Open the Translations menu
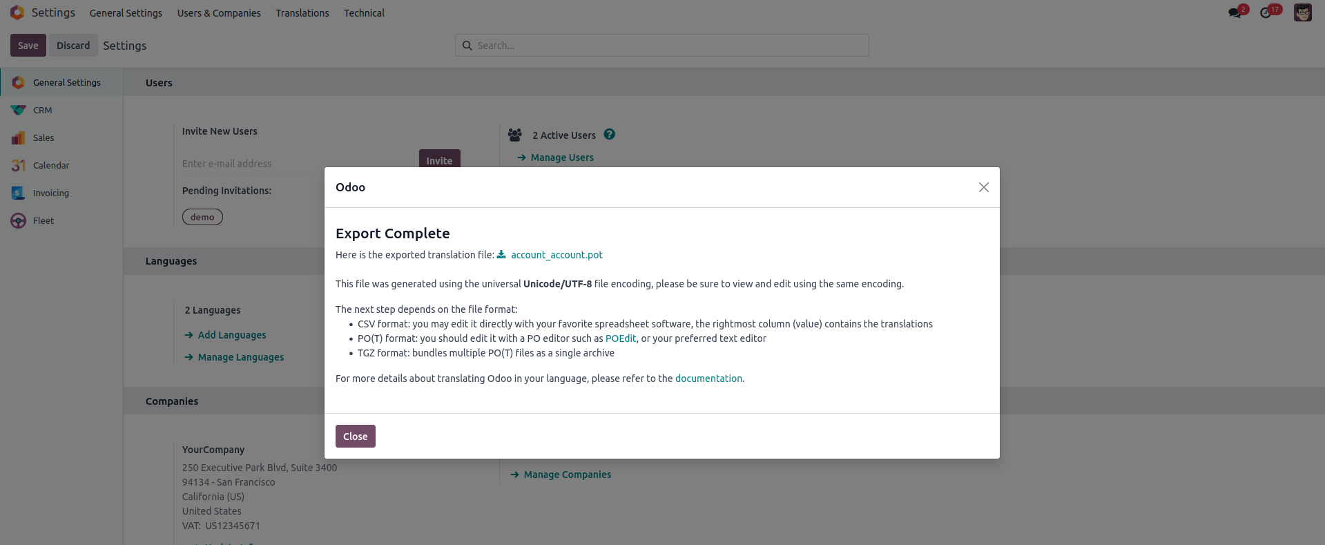The width and height of the screenshot is (1325, 545). (302, 13)
